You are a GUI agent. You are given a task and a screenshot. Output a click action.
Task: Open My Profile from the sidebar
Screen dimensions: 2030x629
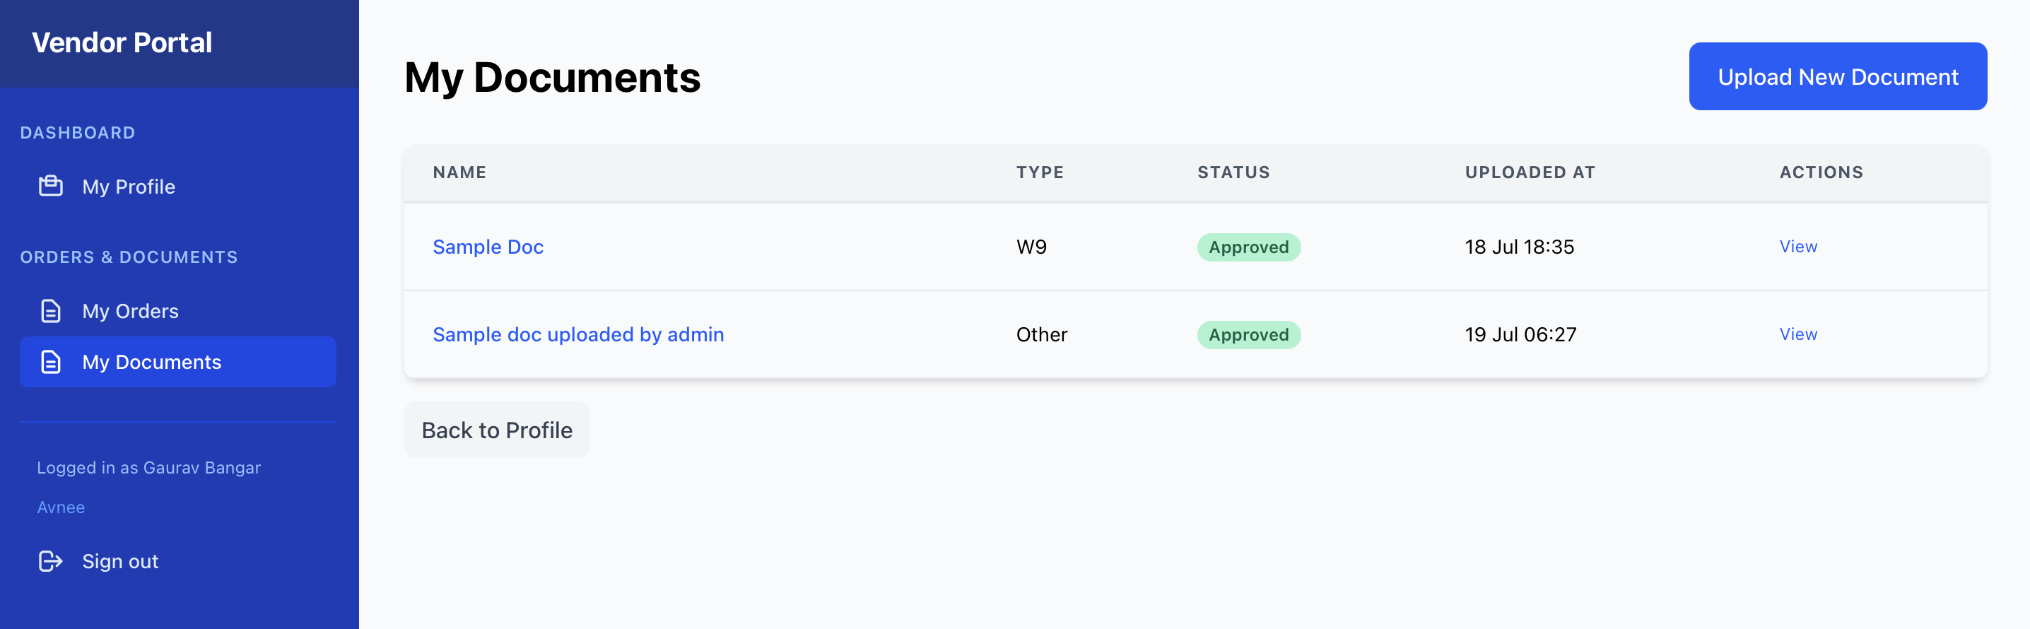pos(129,187)
